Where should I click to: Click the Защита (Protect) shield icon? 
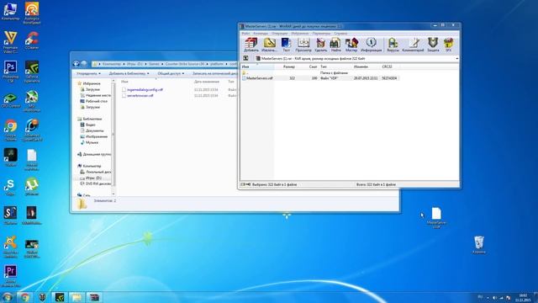(433, 45)
